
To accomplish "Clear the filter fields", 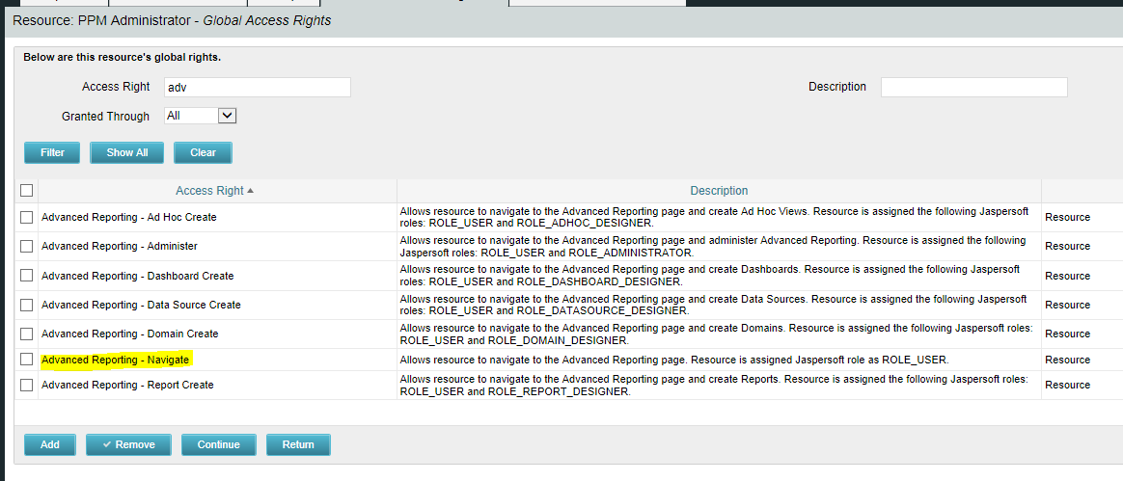I will [204, 152].
